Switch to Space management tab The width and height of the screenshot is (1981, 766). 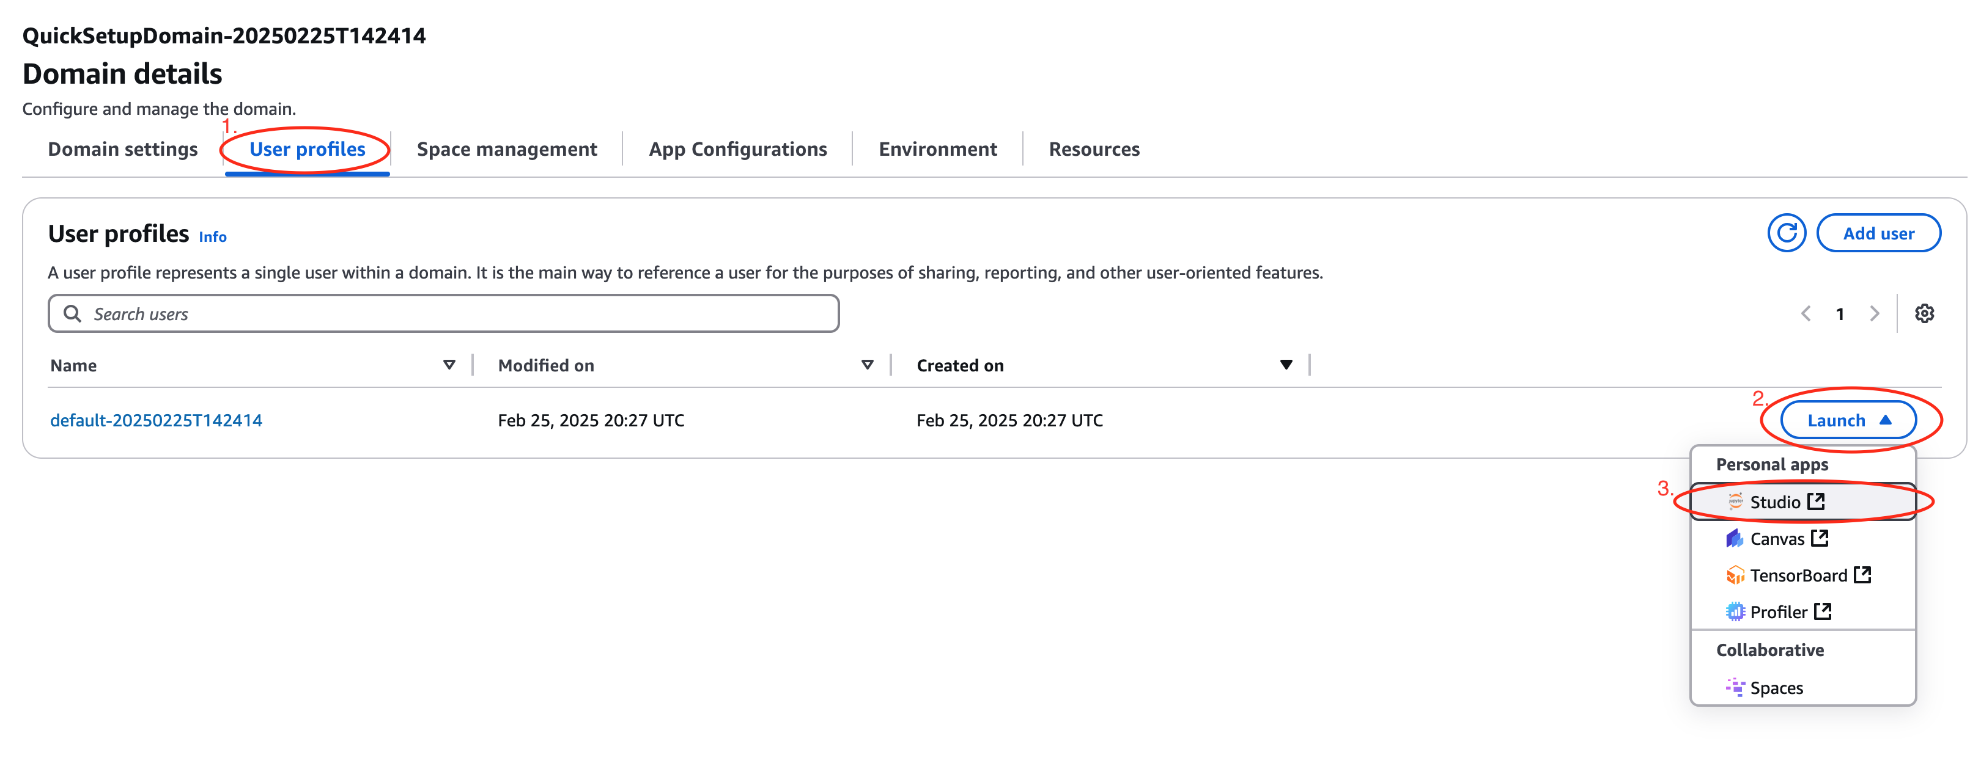(x=507, y=149)
